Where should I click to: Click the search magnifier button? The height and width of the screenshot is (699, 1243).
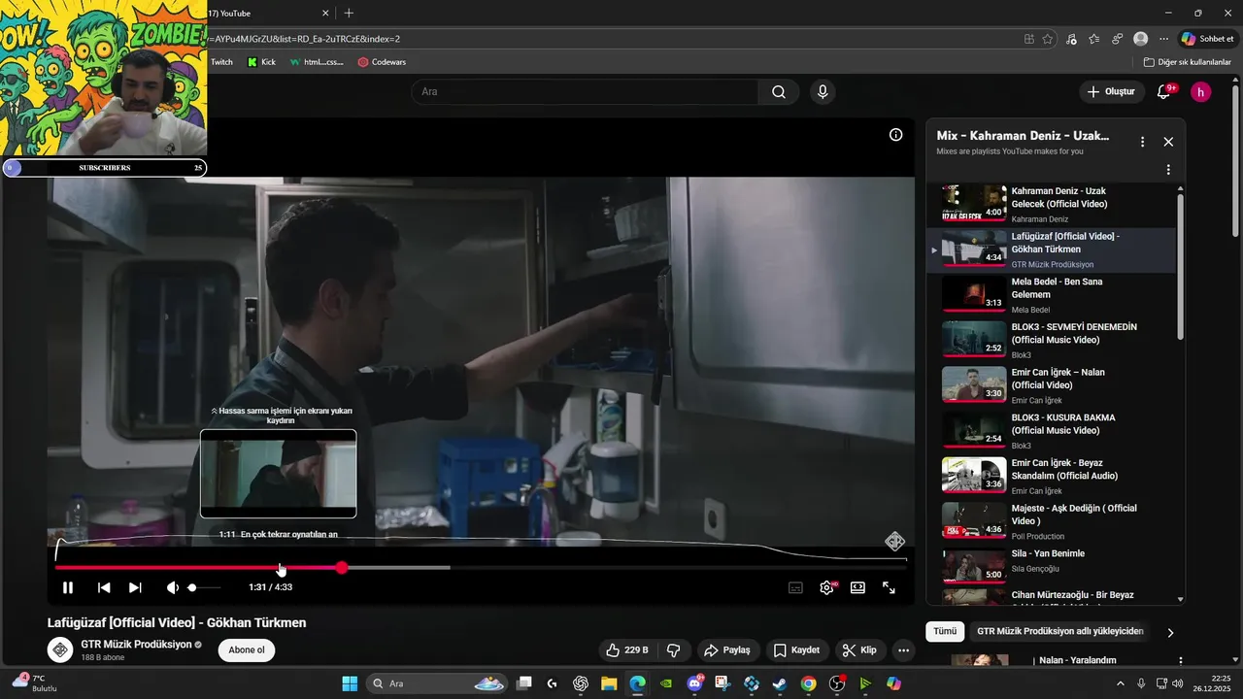point(779,91)
